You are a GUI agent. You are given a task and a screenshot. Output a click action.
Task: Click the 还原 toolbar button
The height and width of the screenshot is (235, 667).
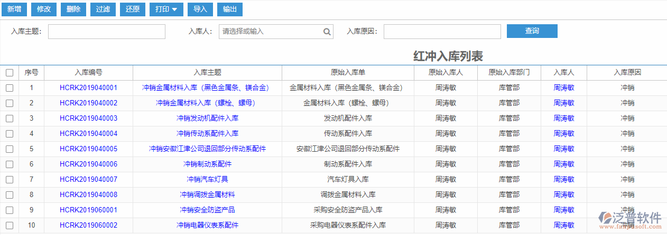133,9
